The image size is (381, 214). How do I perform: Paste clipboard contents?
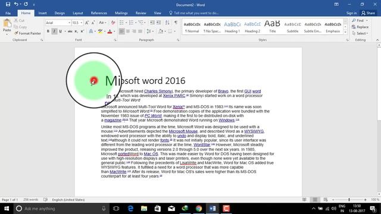pyautogui.click(x=7, y=26)
